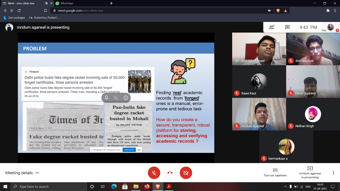The height and width of the screenshot is (191, 340).
Task: Toggle the microphone mute button
Action: pyautogui.click(x=154, y=173)
